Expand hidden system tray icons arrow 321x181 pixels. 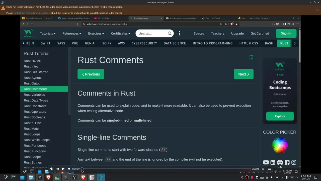[297, 177]
